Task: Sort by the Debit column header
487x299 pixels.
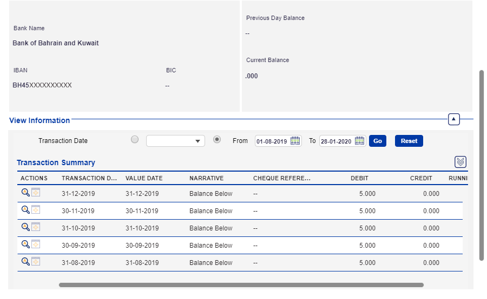Action: pos(359,178)
